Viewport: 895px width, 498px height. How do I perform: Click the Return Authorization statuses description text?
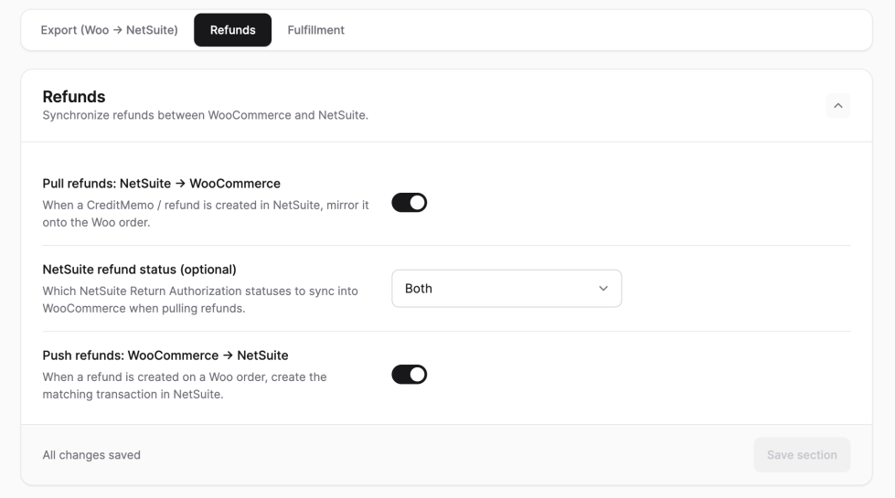point(200,300)
